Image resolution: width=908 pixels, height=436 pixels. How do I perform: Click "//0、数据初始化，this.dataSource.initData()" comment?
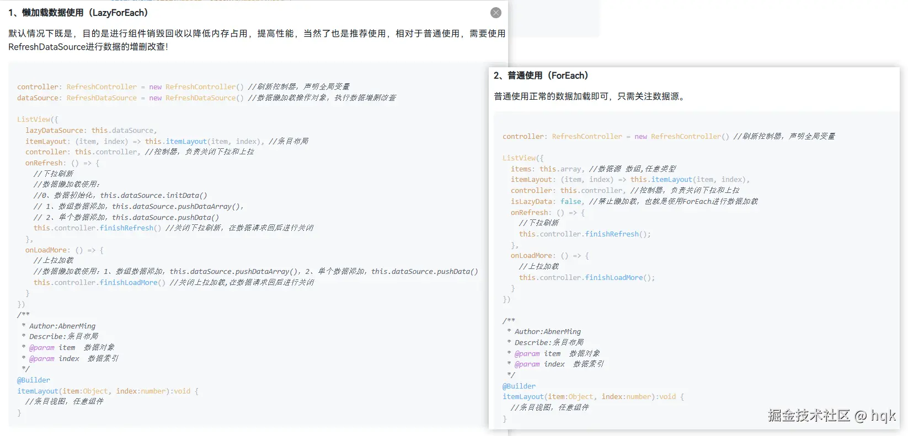pos(120,196)
